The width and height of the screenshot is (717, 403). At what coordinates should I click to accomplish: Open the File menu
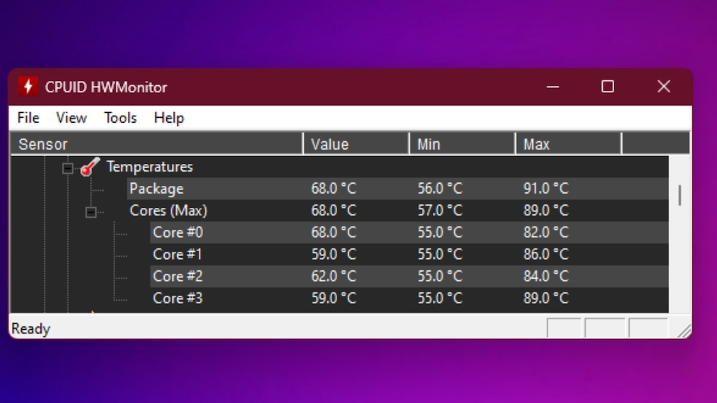coord(28,118)
